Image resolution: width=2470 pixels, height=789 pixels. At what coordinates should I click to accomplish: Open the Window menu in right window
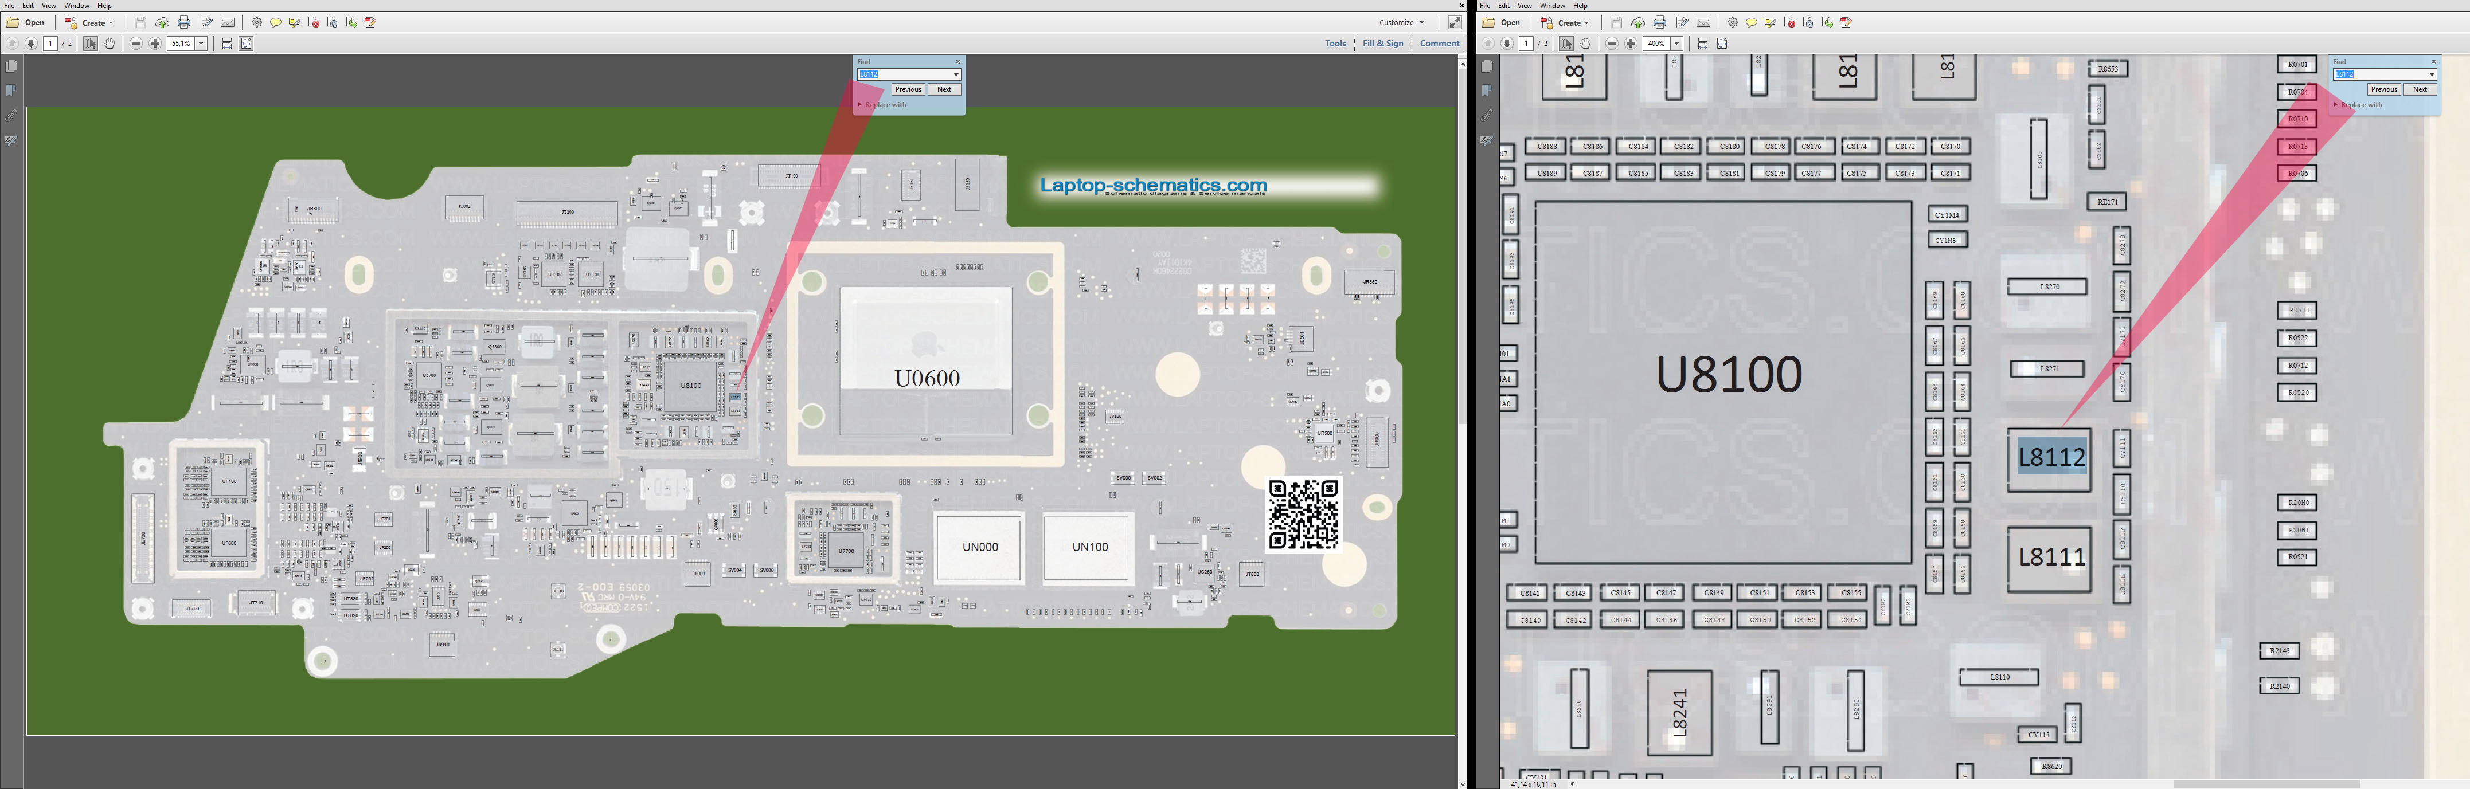tap(1553, 6)
